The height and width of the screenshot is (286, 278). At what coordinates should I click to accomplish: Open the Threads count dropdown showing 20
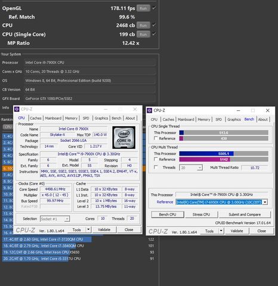point(191,168)
